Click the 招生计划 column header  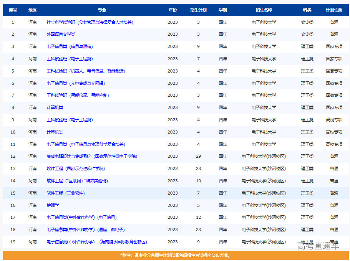coord(198,10)
